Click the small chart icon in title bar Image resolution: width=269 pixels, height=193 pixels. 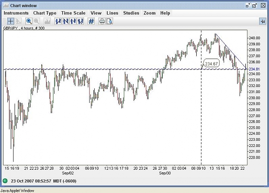(6, 6)
